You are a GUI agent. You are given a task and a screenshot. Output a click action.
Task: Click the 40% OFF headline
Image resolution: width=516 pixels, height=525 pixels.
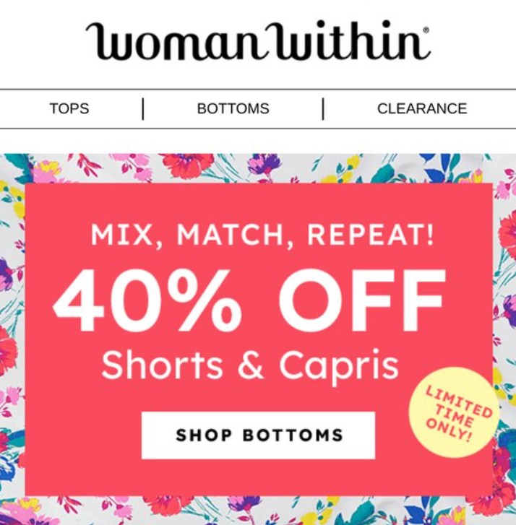(249, 300)
